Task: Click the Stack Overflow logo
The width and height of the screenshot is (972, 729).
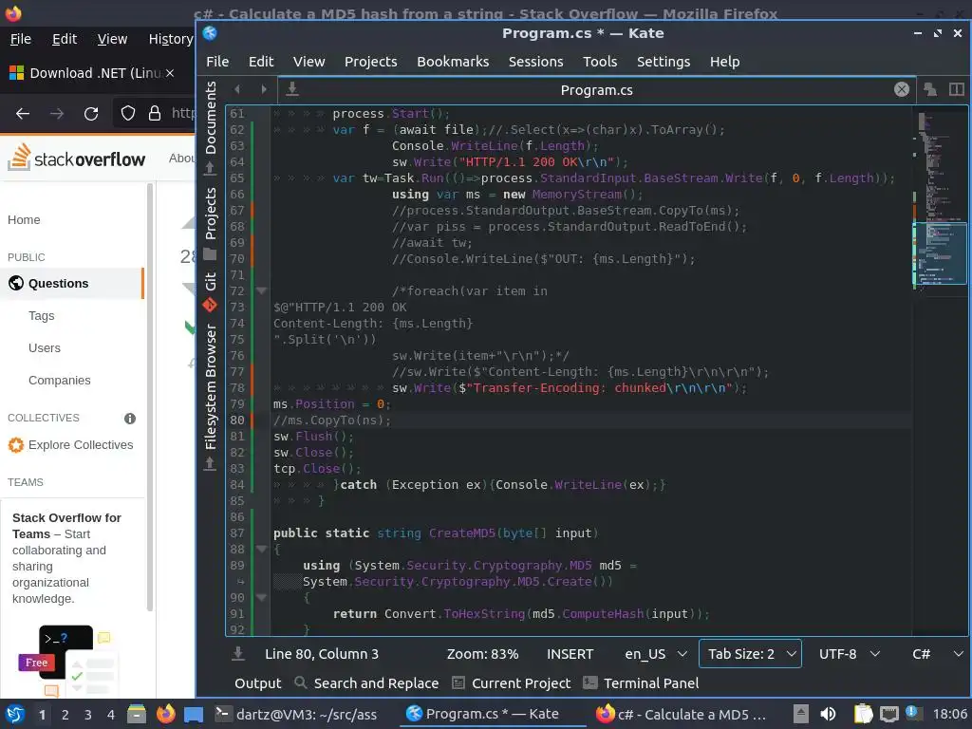Action: click(x=76, y=158)
